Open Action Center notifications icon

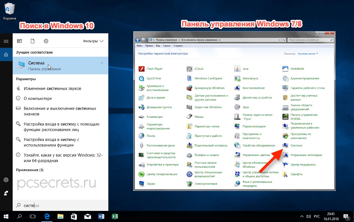tap(346, 217)
